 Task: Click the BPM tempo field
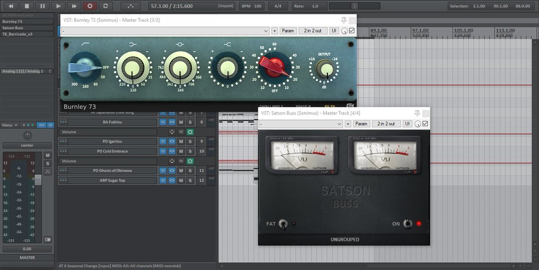[252, 6]
